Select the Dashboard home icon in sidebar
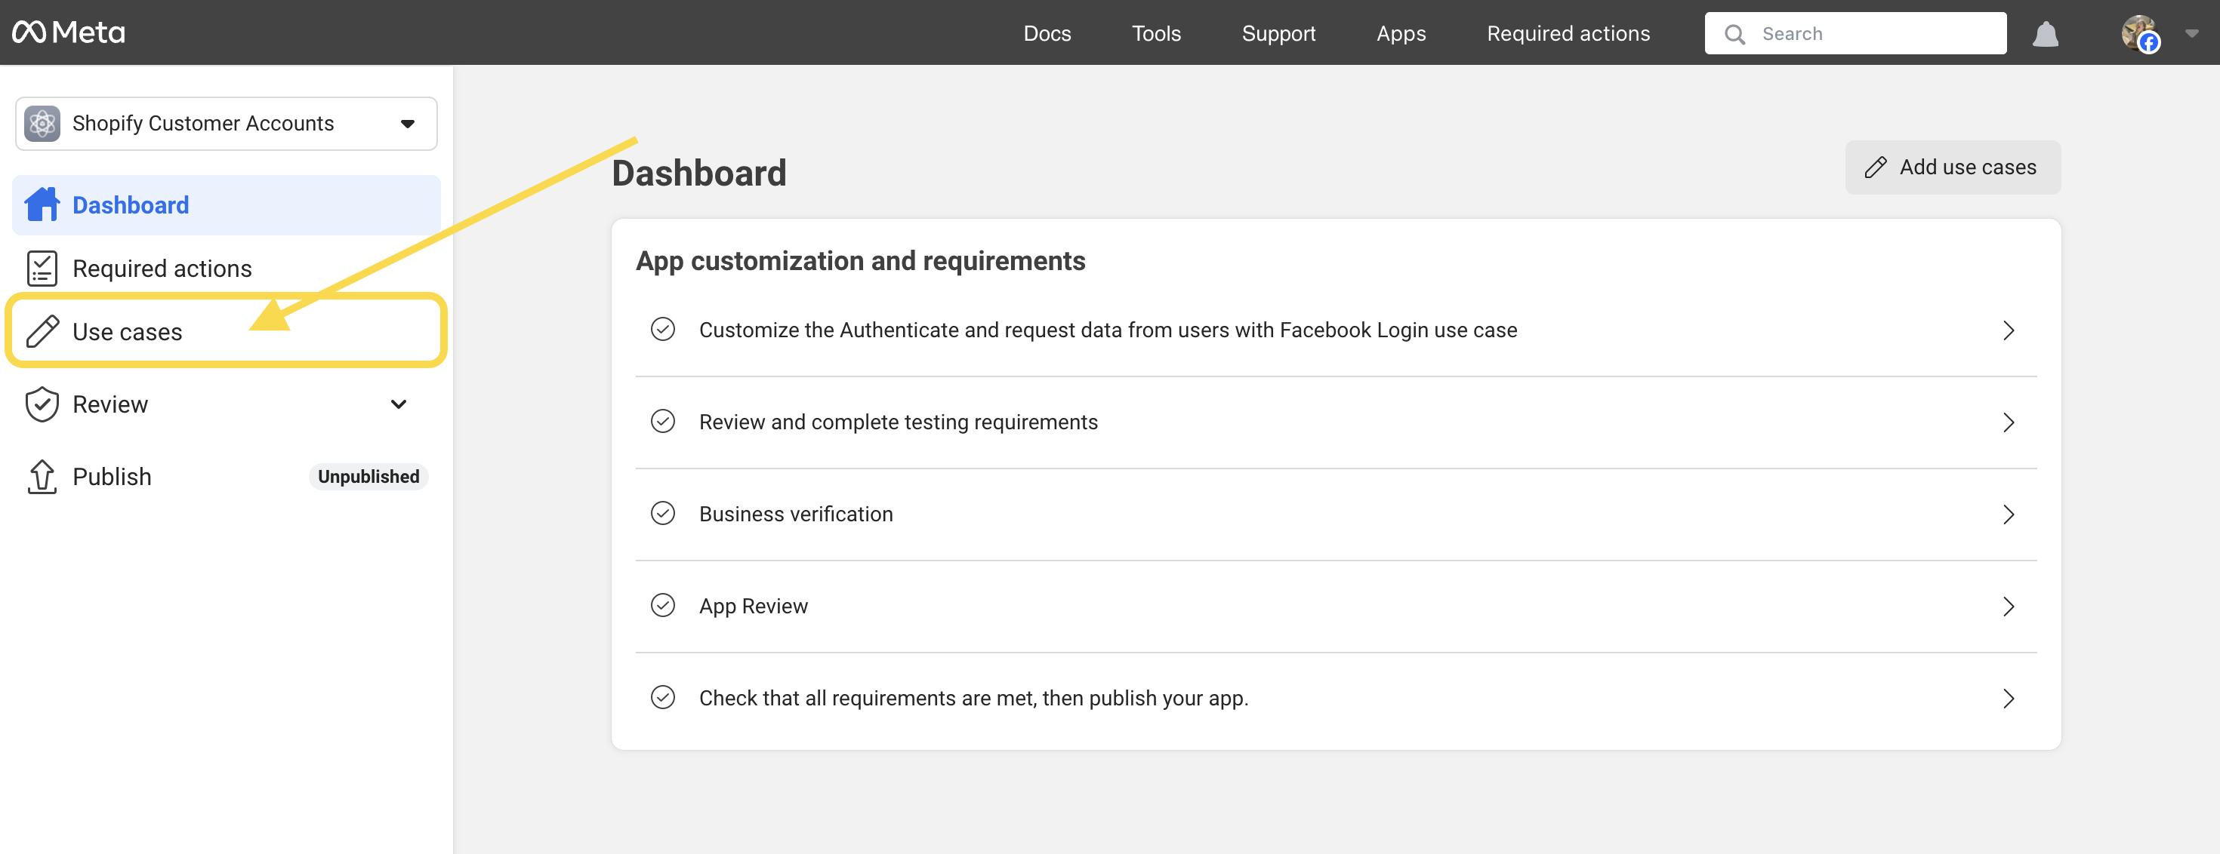Screen dimensions: 2220x854 [42, 205]
